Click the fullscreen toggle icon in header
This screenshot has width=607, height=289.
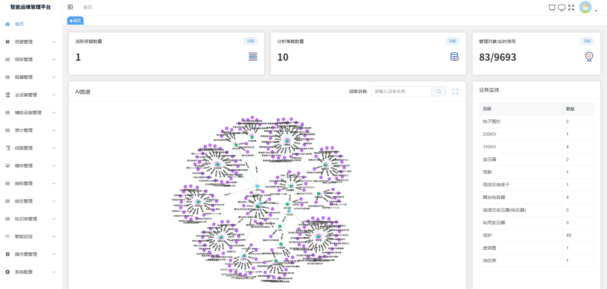pos(571,8)
